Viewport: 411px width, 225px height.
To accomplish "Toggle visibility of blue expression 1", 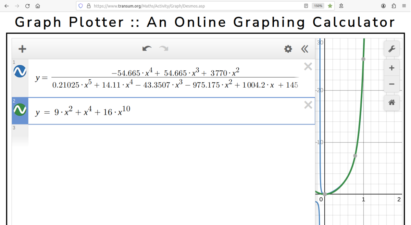I will pyautogui.click(x=20, y=71).
